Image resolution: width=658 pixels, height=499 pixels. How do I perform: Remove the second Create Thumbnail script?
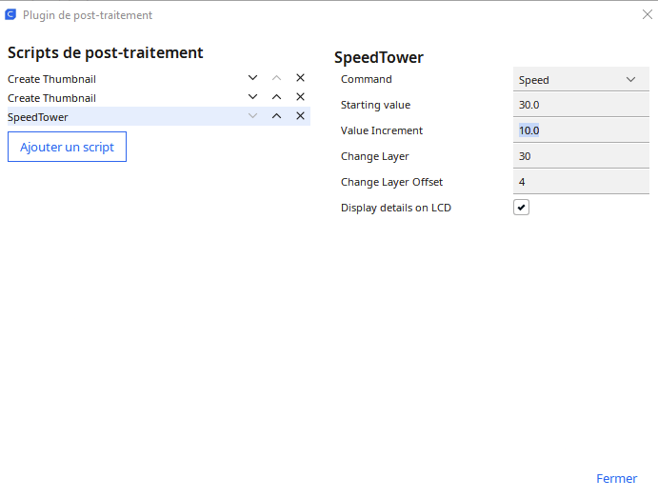tap(300, 97)
